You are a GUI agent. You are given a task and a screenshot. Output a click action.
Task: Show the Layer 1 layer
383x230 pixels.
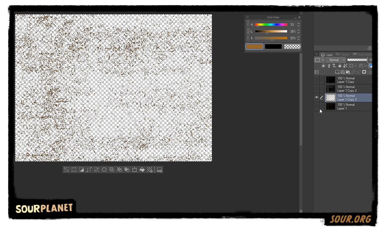[x=317, y=106]
